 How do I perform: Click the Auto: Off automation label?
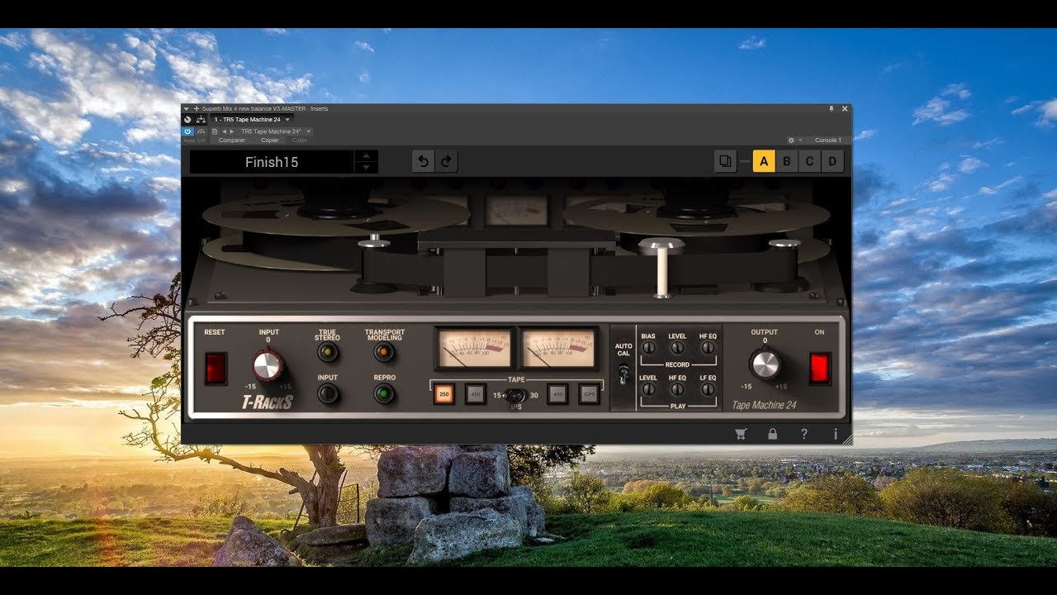[194, 140]
